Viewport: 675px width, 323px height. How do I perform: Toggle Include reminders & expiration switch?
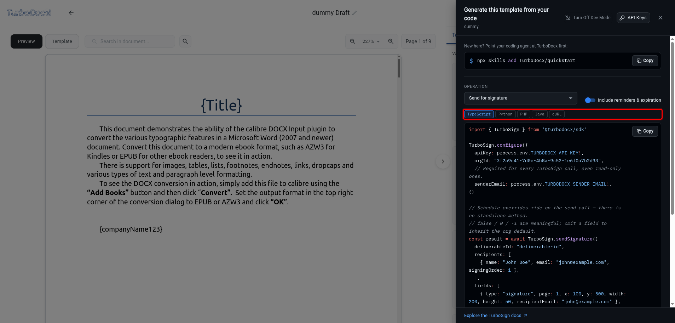pos(590,100)
